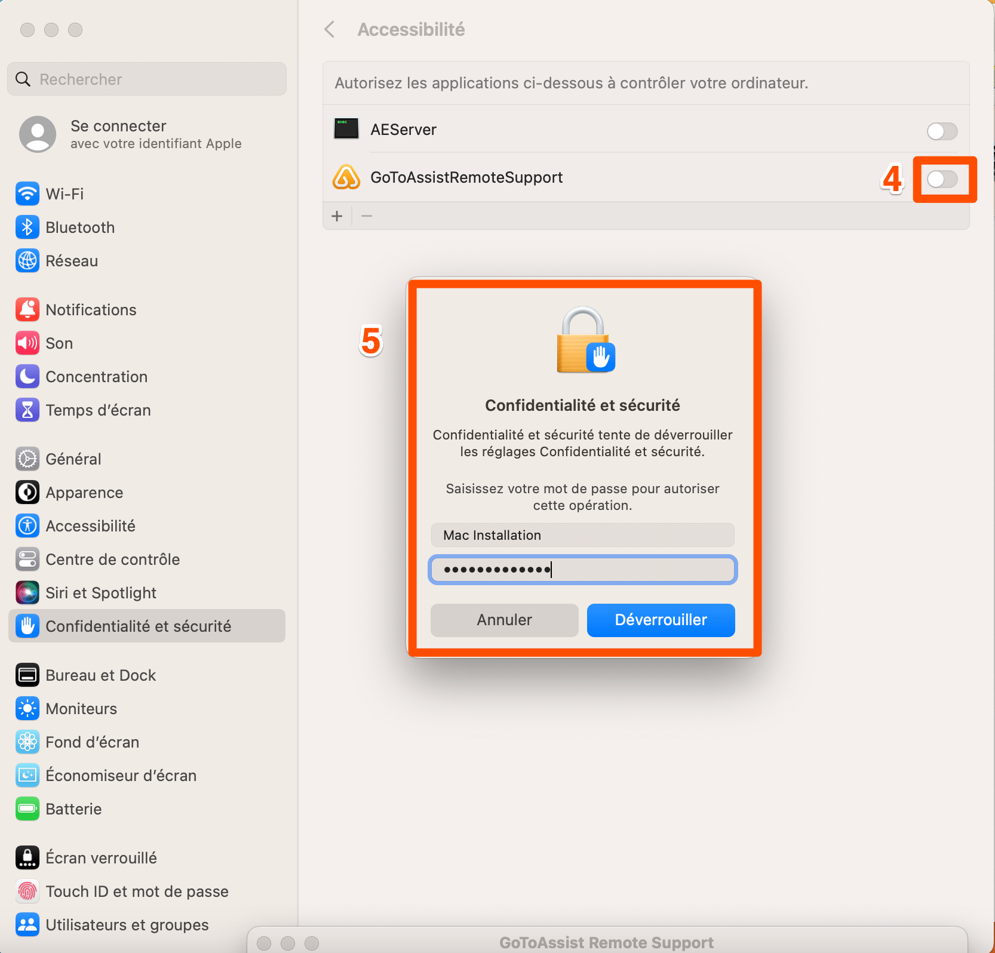This screenshot has width=995, height=953.
Task: Open Accessibilité sidebar icon
Action: [27, 525]
